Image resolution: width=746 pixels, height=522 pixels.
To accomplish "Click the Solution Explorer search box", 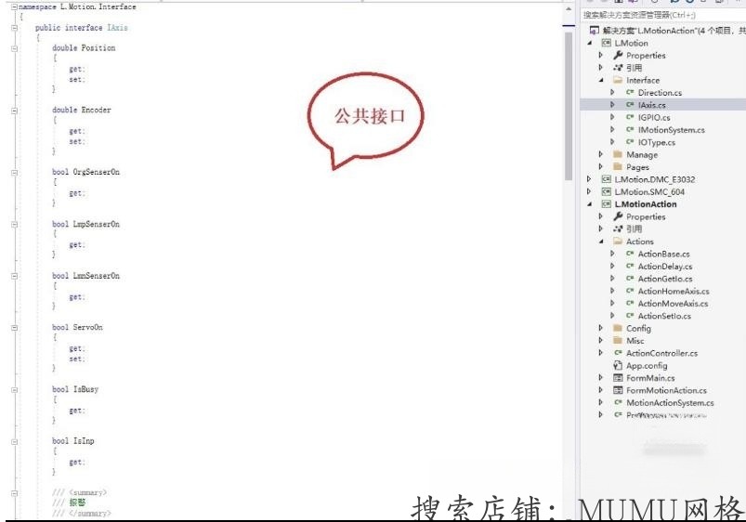I will tap(663, 15).
